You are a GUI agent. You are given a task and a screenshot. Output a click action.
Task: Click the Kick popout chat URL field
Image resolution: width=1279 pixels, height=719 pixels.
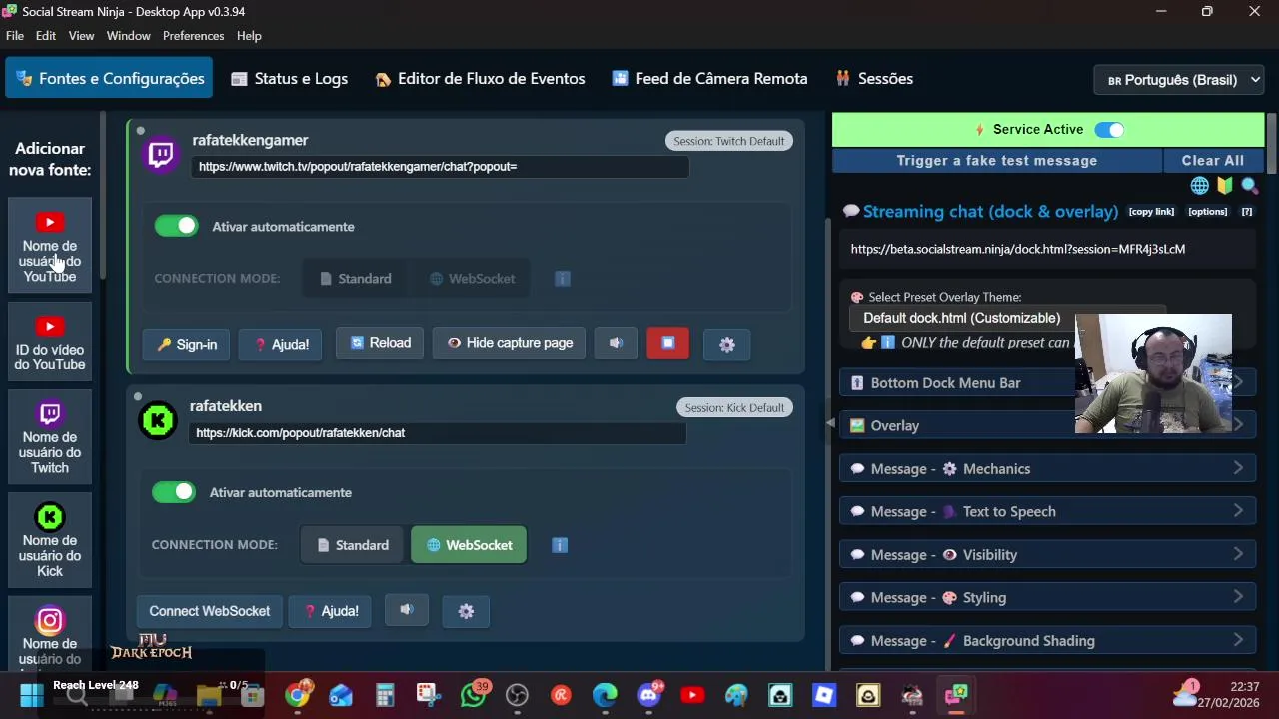[x=438, y=433]
